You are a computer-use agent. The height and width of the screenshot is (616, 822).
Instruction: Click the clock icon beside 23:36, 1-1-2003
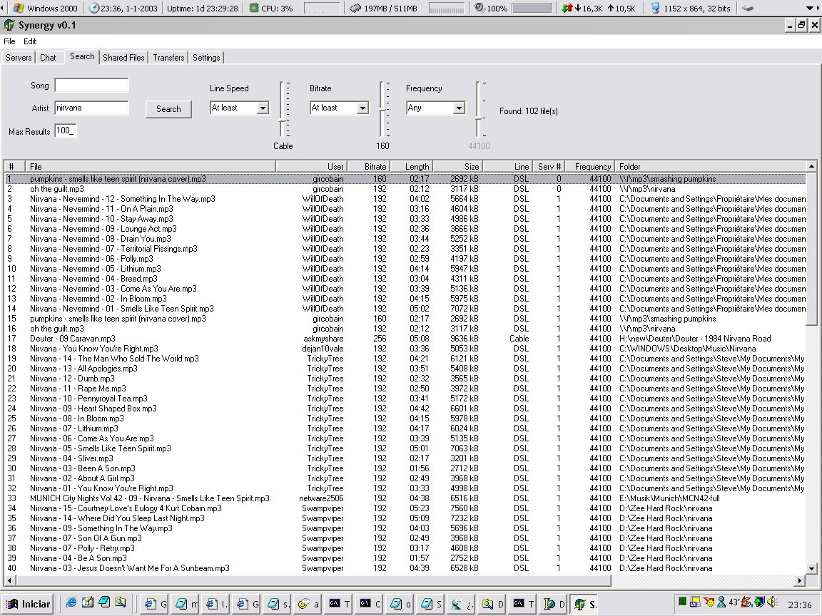pyautogui.click(x=94, y=8)
